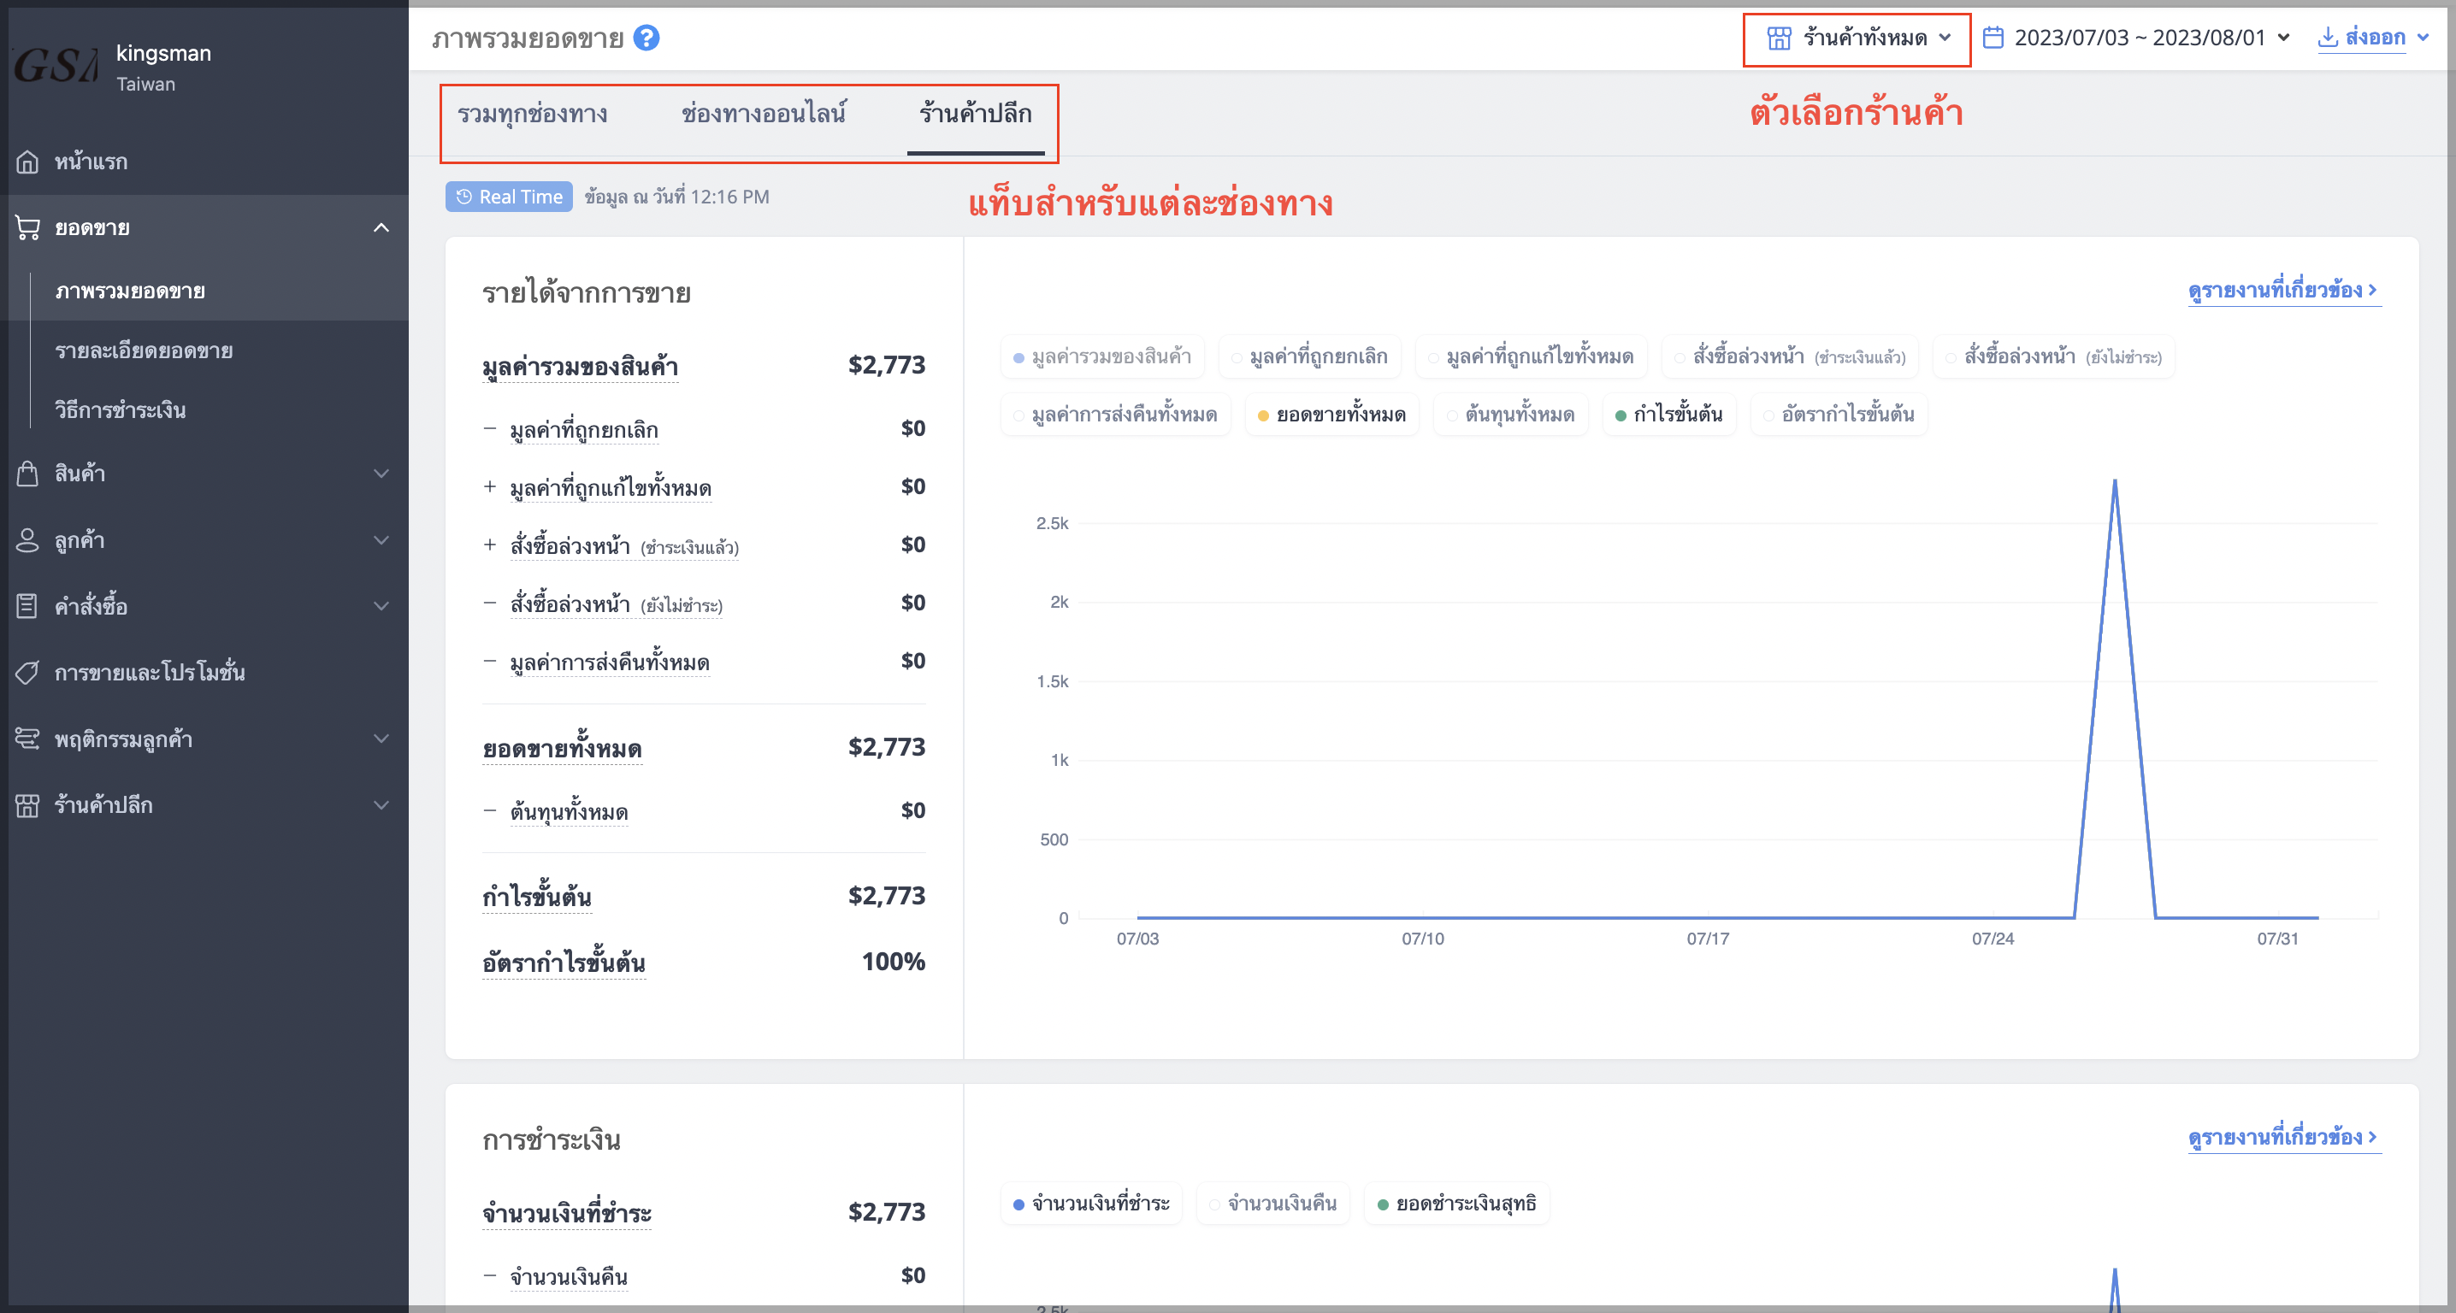Click the ส่งออก export button
Viewport: 2456px width, 1313px height.
pyautogui.click(x=2373, y=38)
